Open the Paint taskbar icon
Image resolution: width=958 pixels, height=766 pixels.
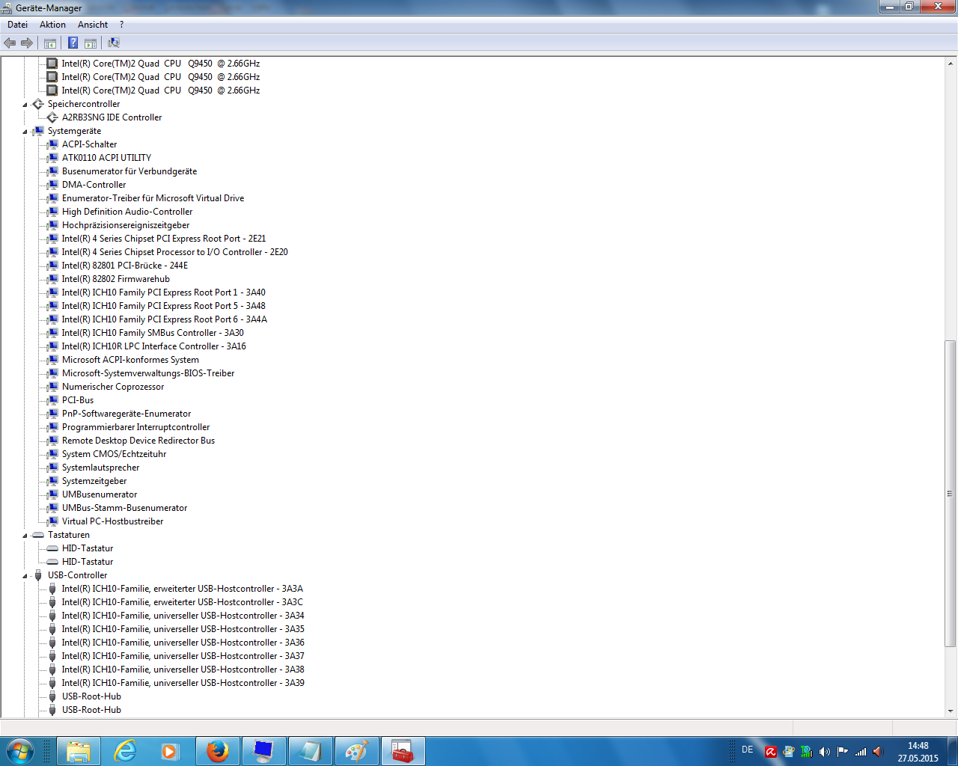(x=356, y=751)
